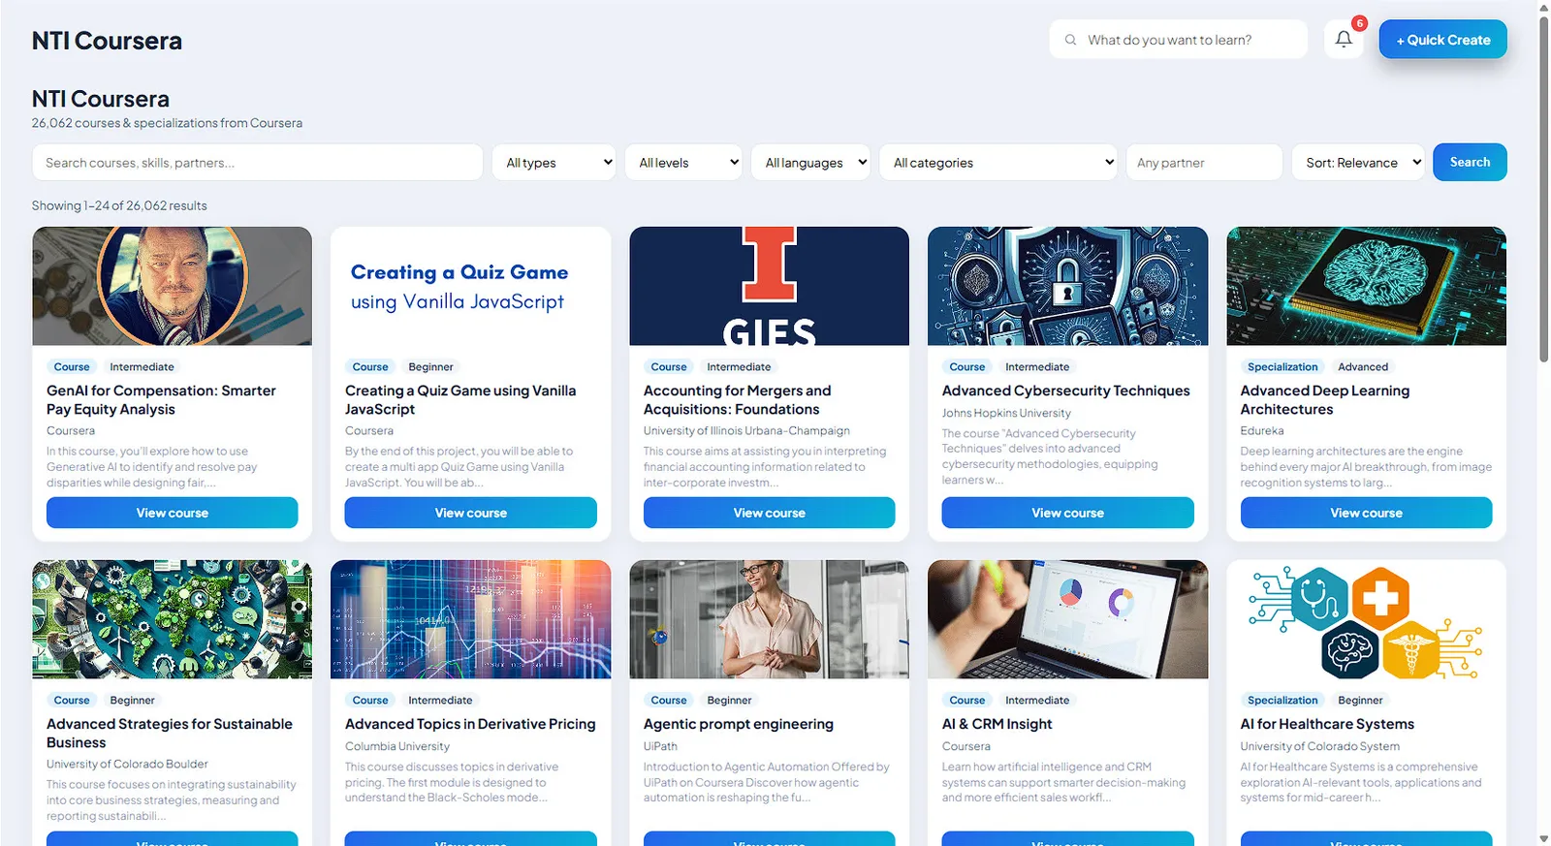Viewport: 1551px width, 846px height.
Task: Open the notifications bell
Action: pyautogui.click(x=1344, y=40)
